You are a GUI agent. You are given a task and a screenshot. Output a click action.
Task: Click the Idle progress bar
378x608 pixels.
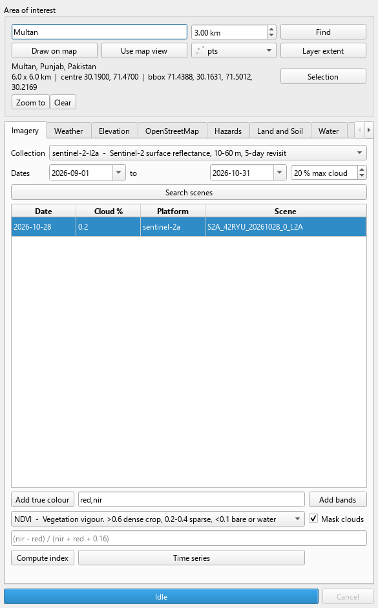click(161, 597)
